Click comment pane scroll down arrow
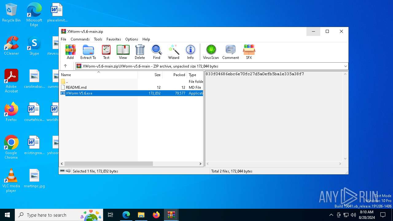393x221 pixels. point(345,159)
